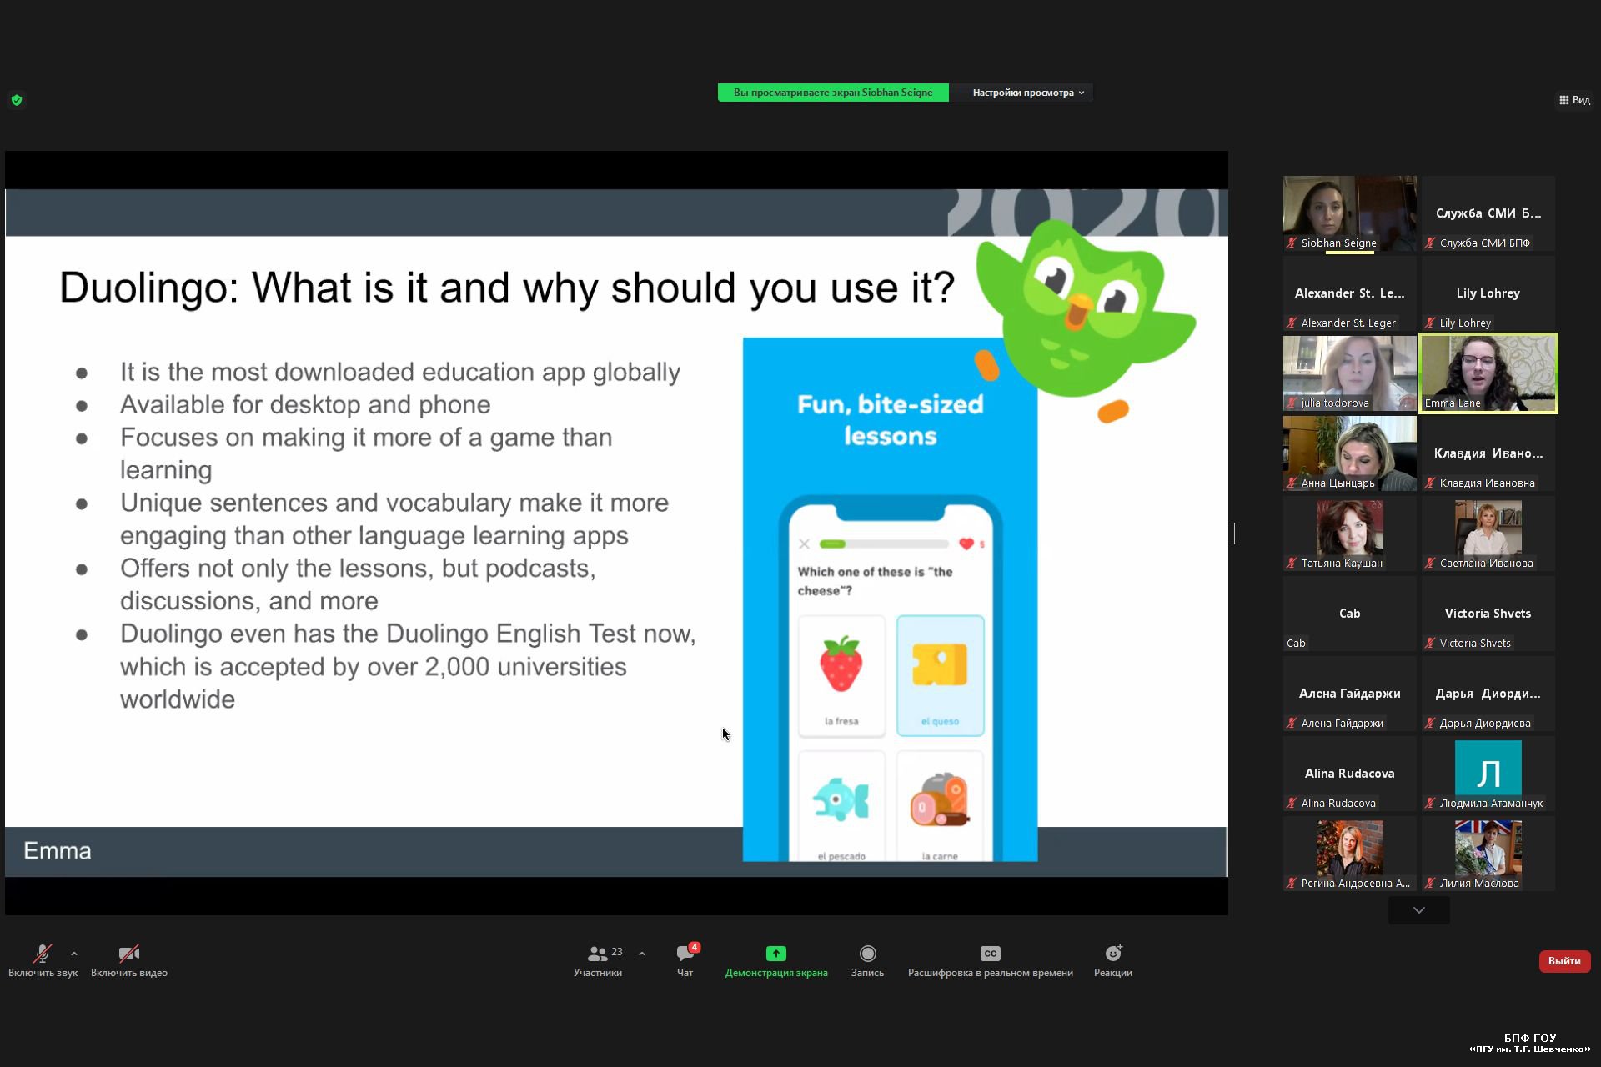Click the gallery panel resize handle
This screenshot has height=1067, width=1601.
tap(1233, 533)
